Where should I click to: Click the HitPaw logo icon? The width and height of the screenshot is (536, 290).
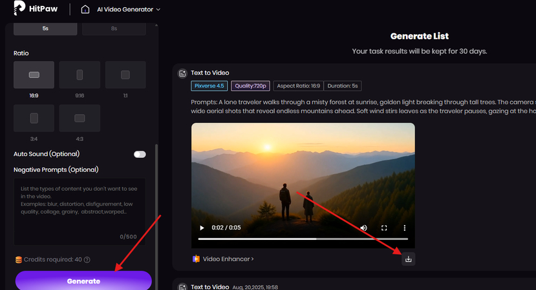(19, 9)
